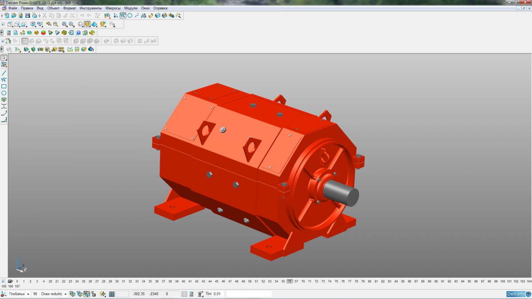Select the hexagon polygon tool in the sidebar
The width and height of the screenshot is (532, 299).
4,93
